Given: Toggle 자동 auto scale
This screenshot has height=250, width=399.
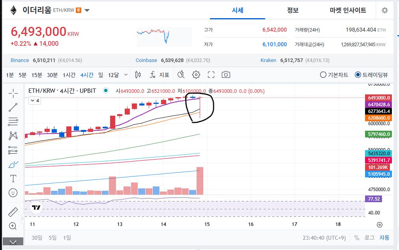Looking at the screenshot, I should 384,238.
